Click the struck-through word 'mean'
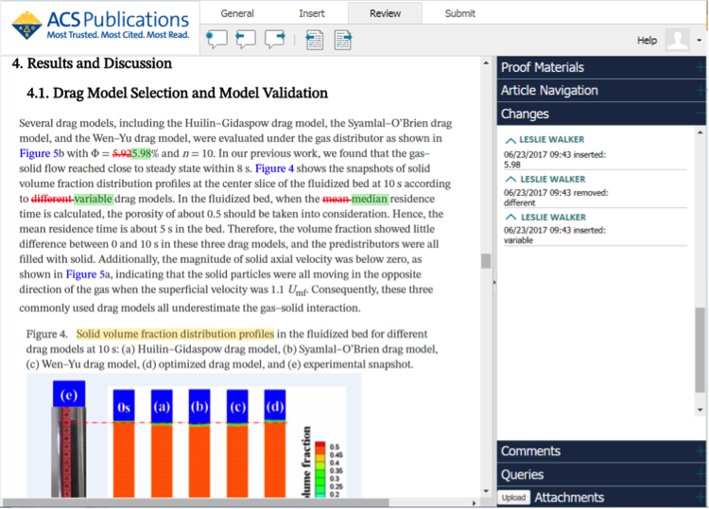The height and width of the screenshot is (509, 709). click(337, 199)
